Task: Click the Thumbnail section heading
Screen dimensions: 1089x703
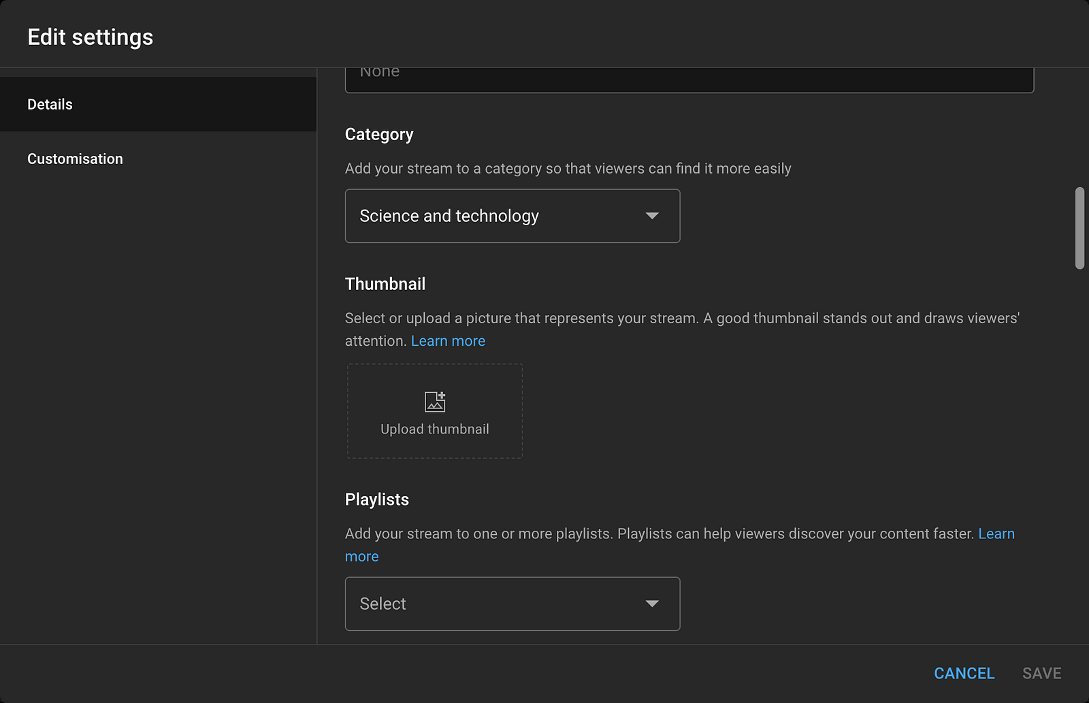Action: [x=385, y=284]
